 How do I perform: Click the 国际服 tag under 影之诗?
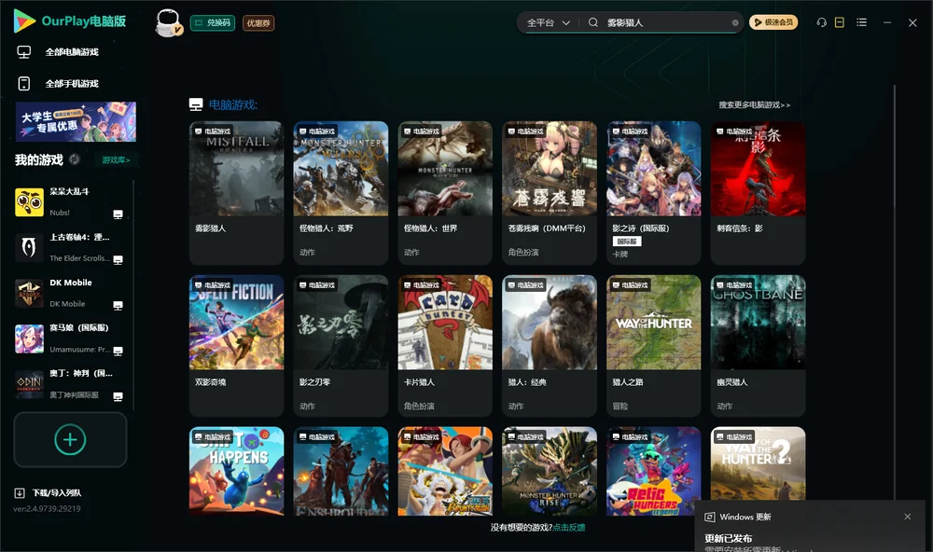pyautogui.click(x=627, y=241)
